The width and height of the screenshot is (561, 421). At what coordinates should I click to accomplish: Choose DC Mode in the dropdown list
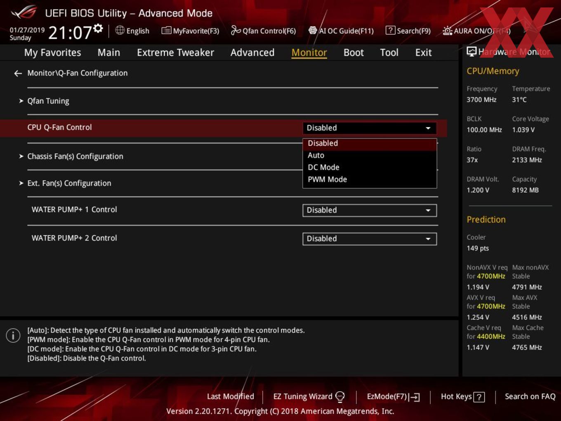[x=370, y=167]
